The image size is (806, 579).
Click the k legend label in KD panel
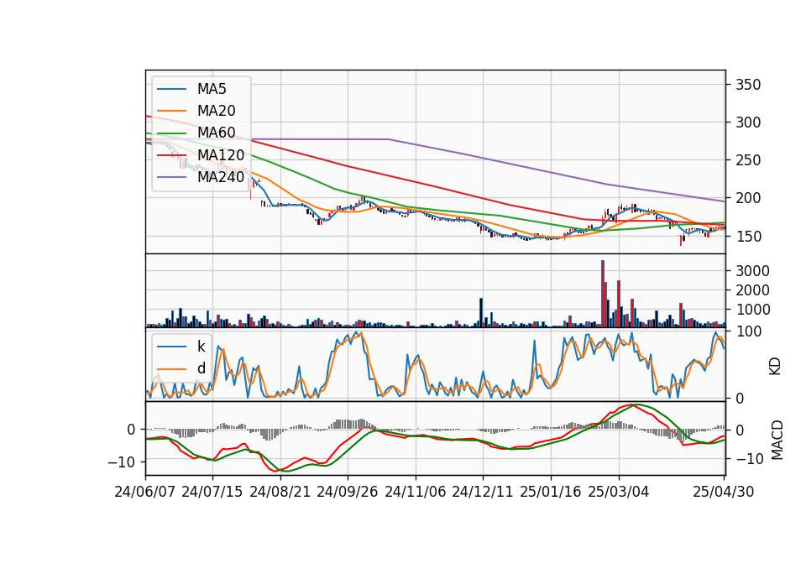click(201, 347)
